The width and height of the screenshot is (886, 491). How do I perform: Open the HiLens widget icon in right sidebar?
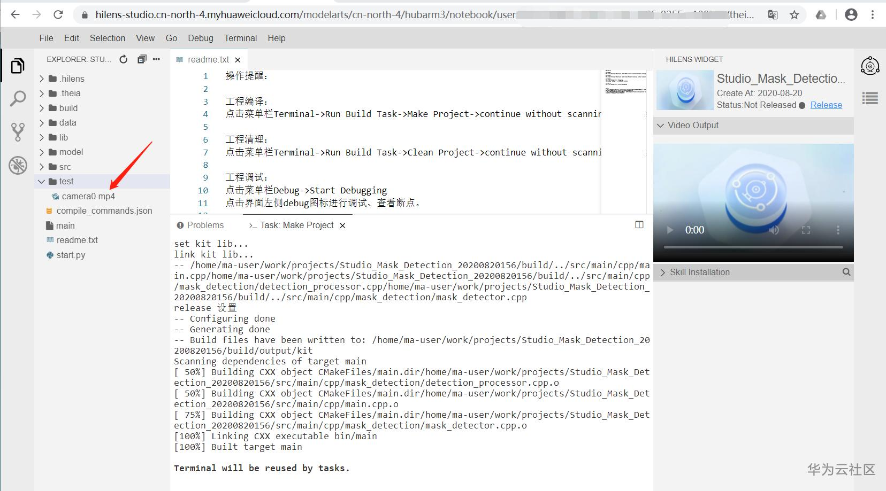click(x=870, y=66)
